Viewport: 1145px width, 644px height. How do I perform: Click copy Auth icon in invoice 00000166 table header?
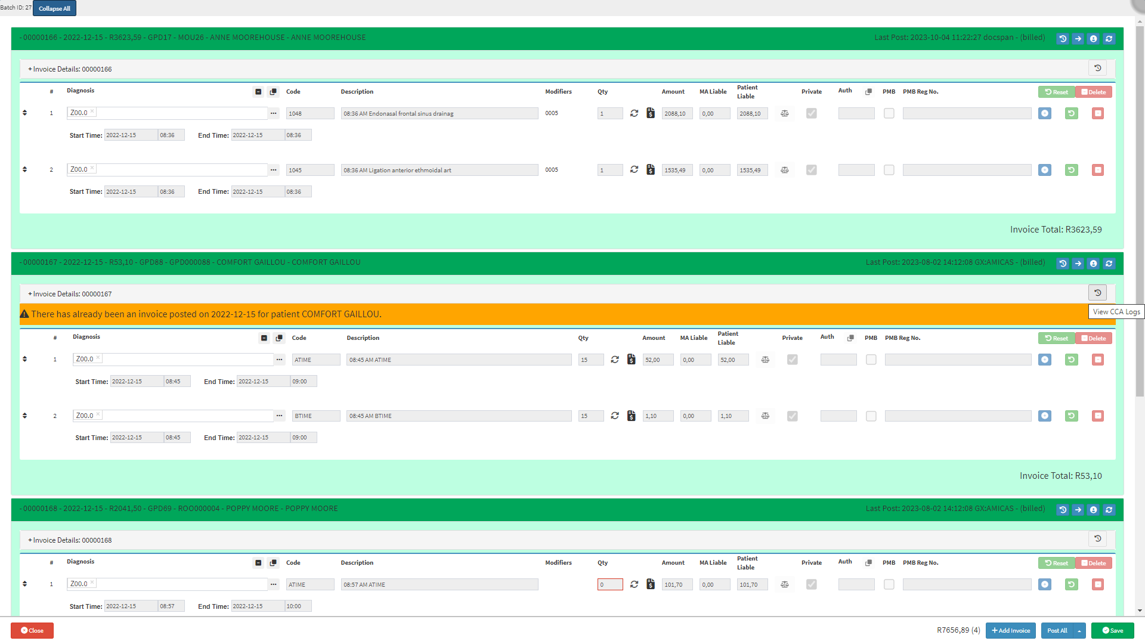[868, 92]
